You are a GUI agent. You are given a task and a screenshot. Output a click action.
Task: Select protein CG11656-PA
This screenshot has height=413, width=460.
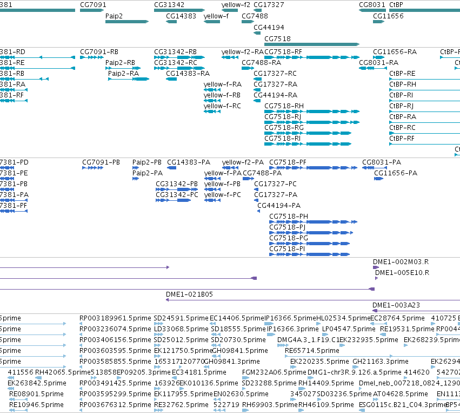[379, 179]
